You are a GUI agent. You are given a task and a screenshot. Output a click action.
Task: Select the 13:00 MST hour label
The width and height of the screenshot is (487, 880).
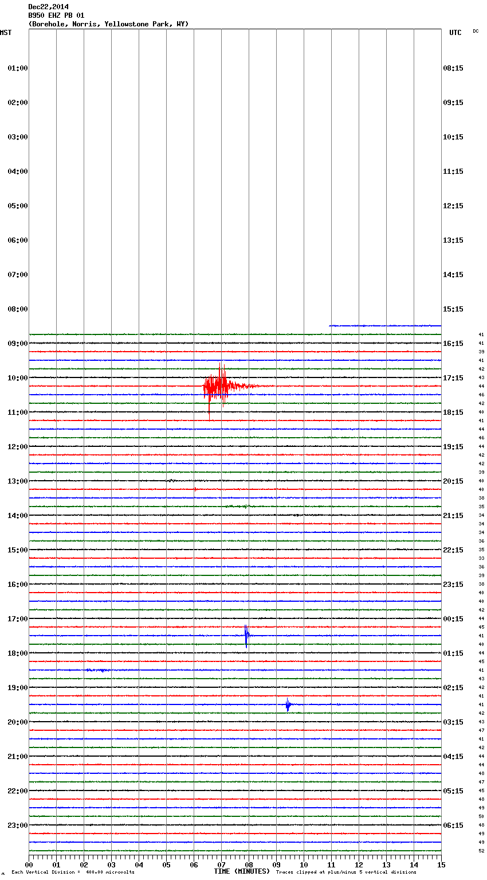(x=18, y=481)
